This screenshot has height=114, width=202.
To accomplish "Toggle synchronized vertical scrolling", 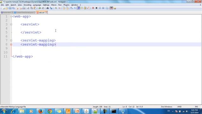I will pos(63,8).
